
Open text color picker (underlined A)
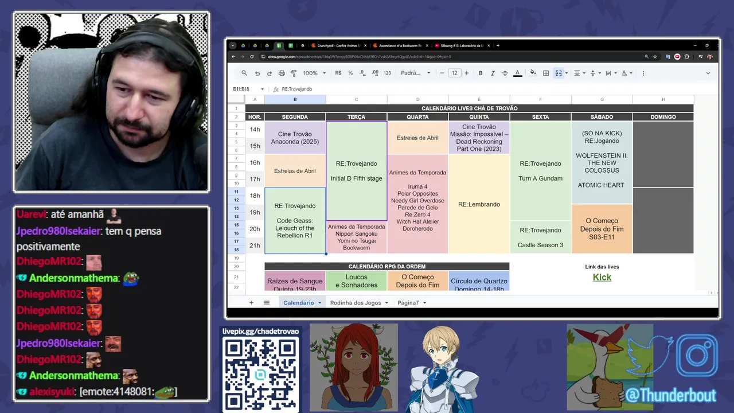pos(517,73)
